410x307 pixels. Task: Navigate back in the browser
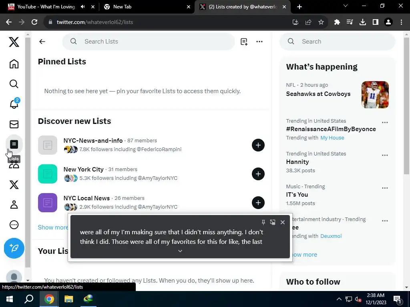[9, 22]
